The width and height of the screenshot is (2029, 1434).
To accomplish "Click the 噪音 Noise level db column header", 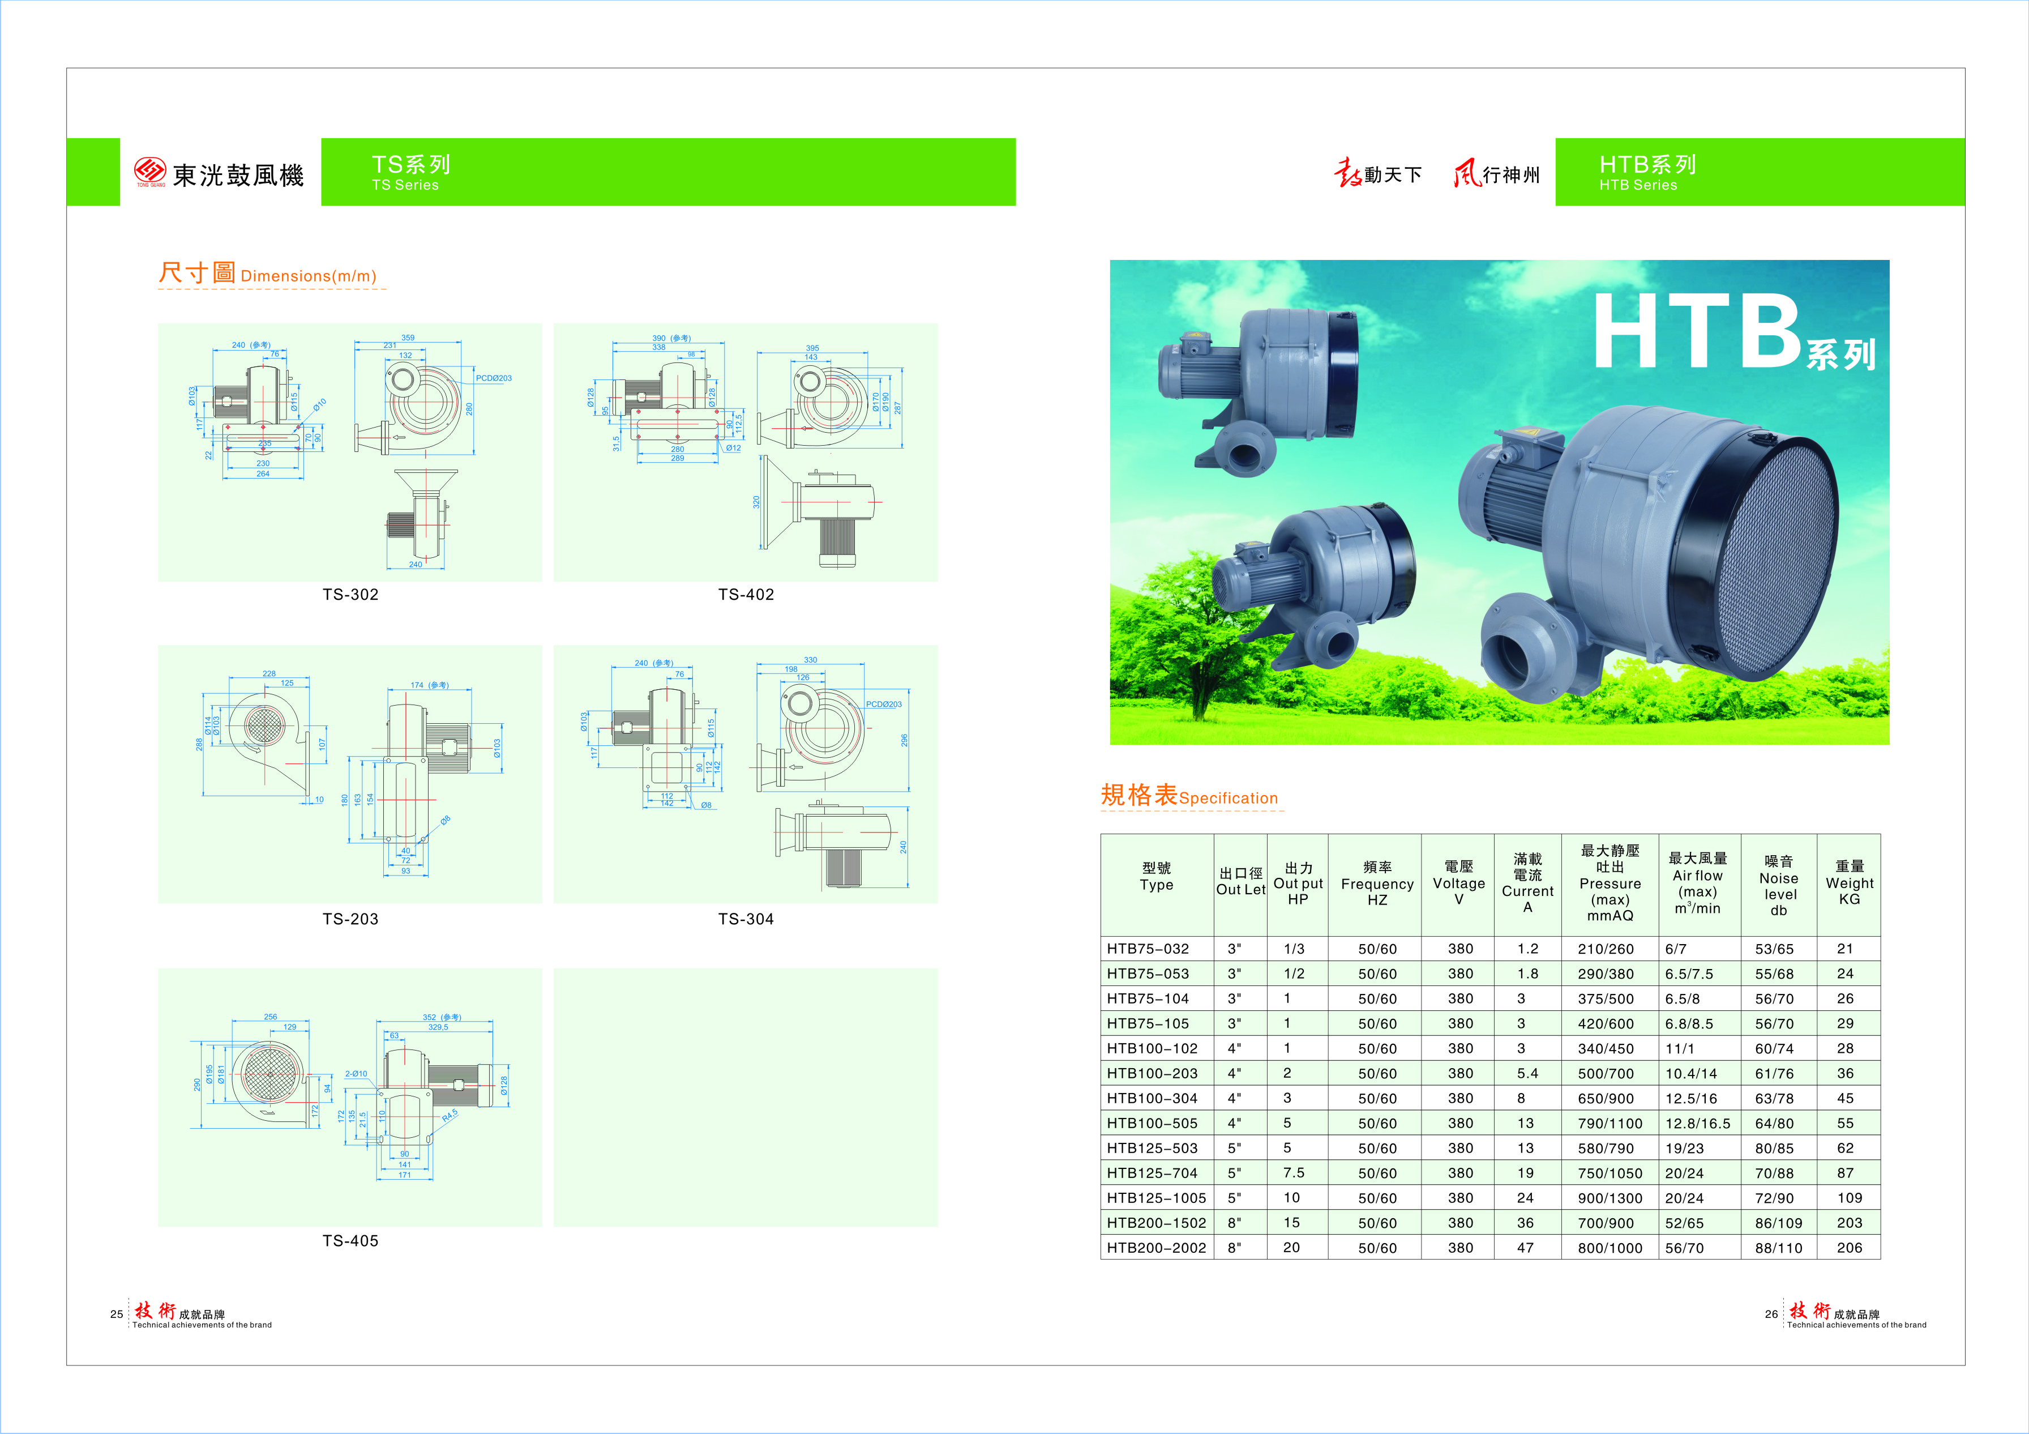I will pyautogui.click(x=1779, y=885).
